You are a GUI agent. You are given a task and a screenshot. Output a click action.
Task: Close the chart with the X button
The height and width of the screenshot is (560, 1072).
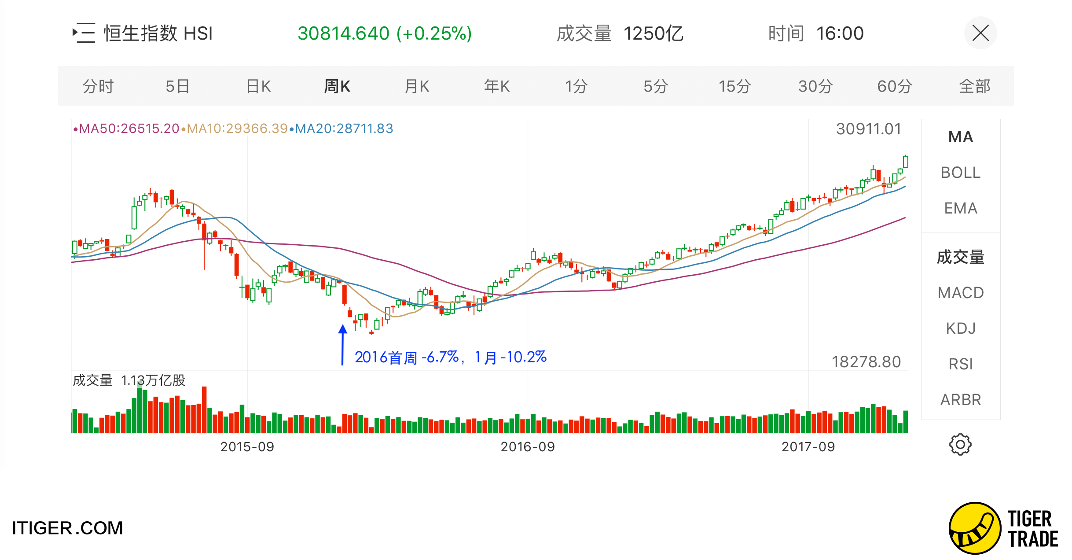(980, 33)
